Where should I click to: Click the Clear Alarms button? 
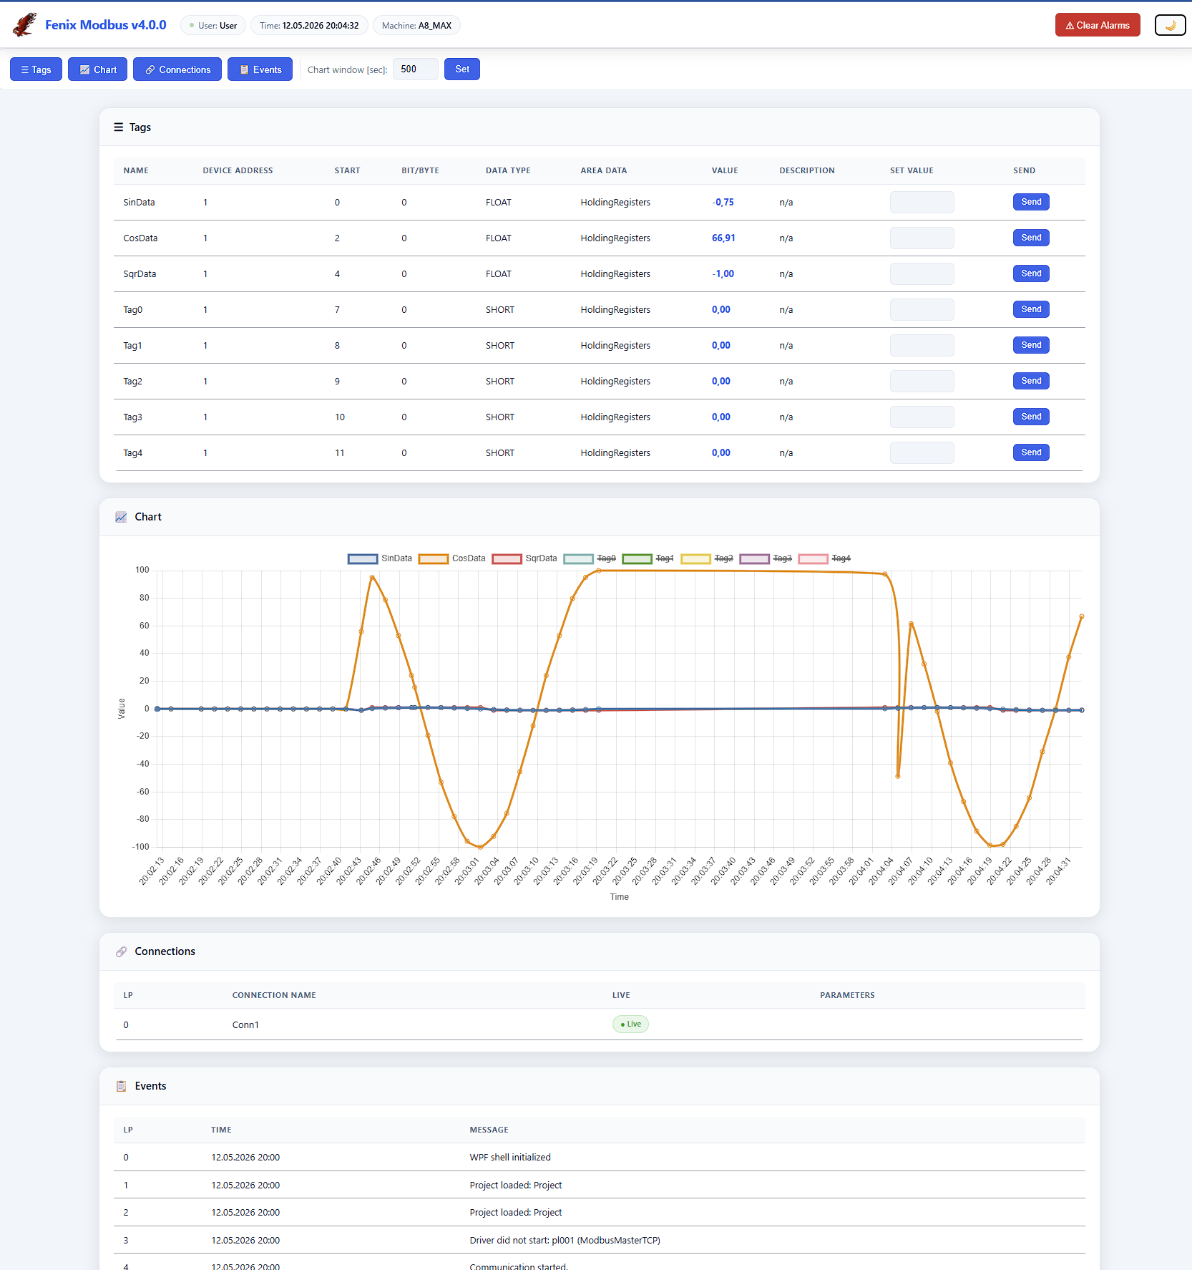click(x=1098, y=25)
